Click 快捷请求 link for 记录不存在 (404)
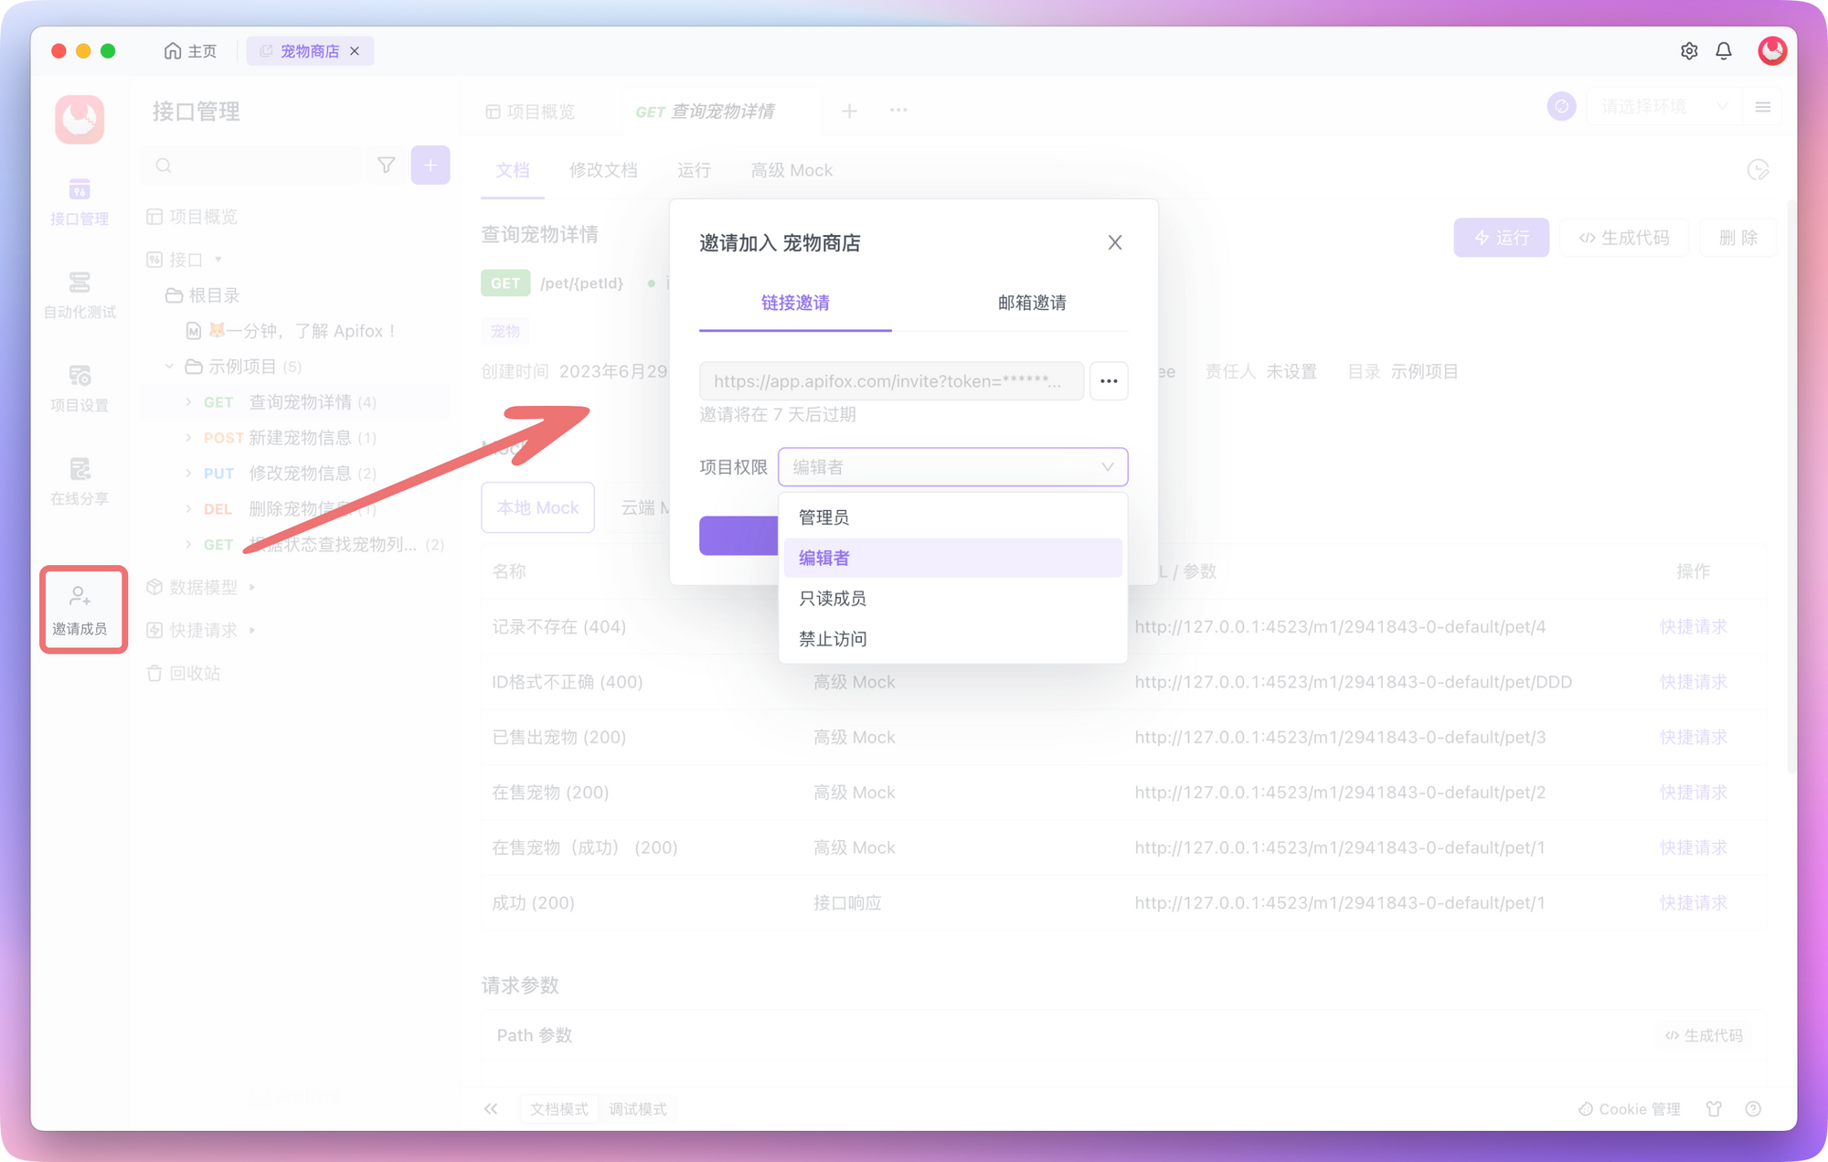This screenshot has height=1162, width=1828. [1694, 627]
